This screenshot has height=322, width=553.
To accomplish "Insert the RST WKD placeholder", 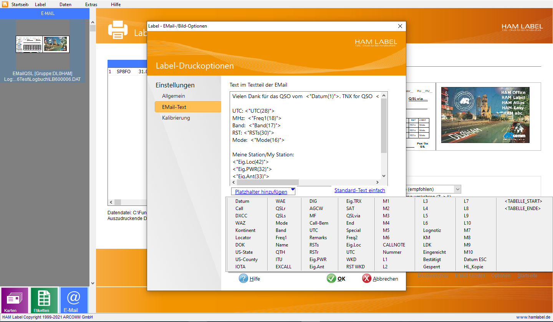I will point(355,267).
